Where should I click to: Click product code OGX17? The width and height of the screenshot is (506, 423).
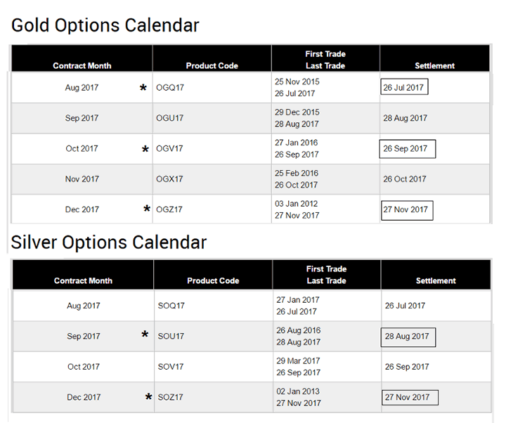170,179
